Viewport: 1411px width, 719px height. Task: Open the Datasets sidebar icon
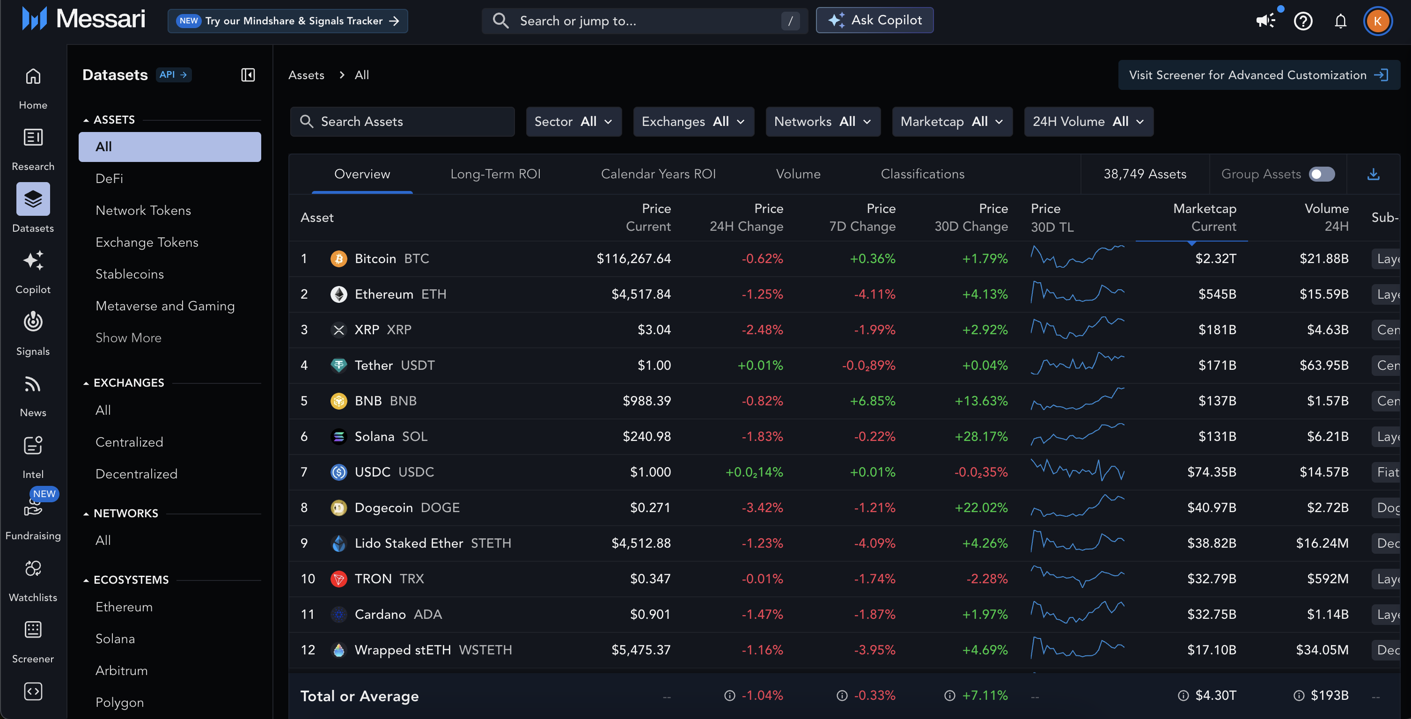click(33, 199)
